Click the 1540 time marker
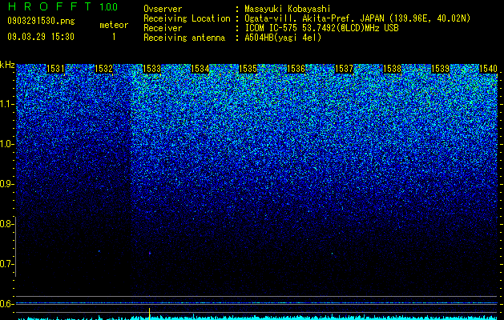This screenshot has width=504, height=320. click(x=488, y=69)
